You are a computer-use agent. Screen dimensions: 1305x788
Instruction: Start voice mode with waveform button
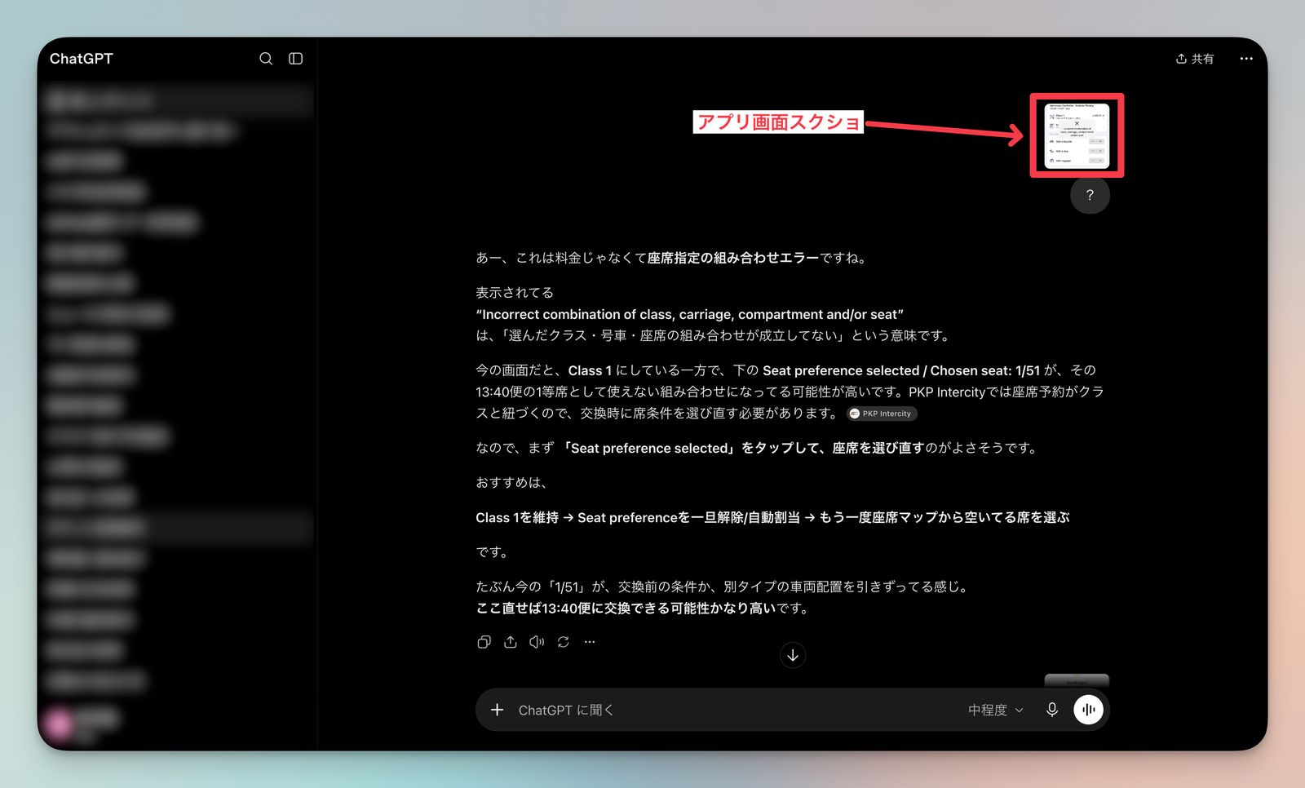click(x=1089, y=710)
